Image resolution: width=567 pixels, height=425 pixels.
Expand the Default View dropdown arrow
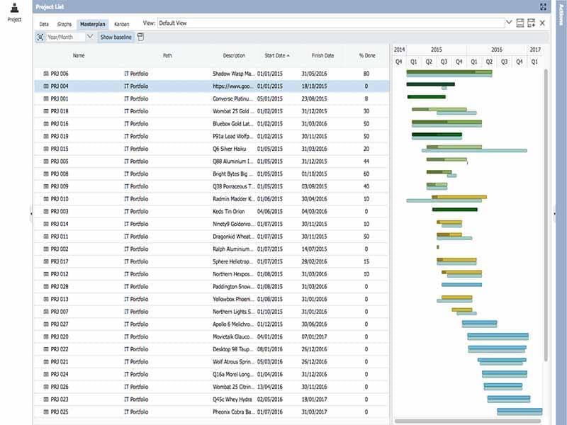tap(509, 23)
